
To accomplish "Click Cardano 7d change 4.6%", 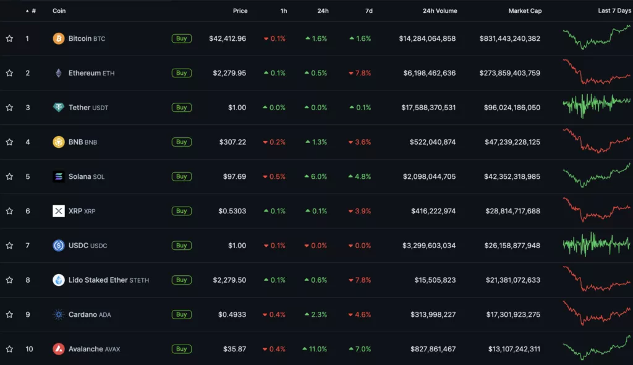I will tap(359, 314).
